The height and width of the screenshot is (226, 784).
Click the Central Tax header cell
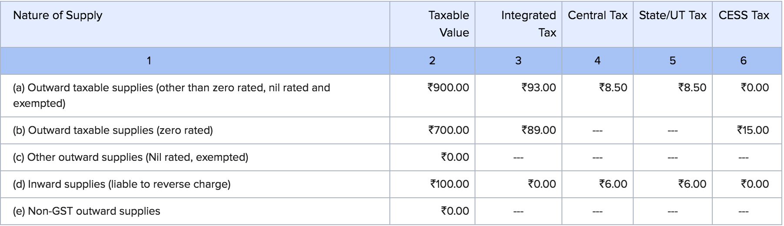point(598,16)
